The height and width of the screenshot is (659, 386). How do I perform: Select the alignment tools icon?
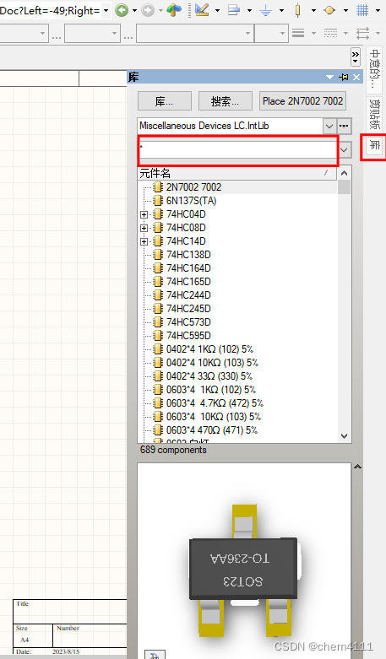click(234, 10)
